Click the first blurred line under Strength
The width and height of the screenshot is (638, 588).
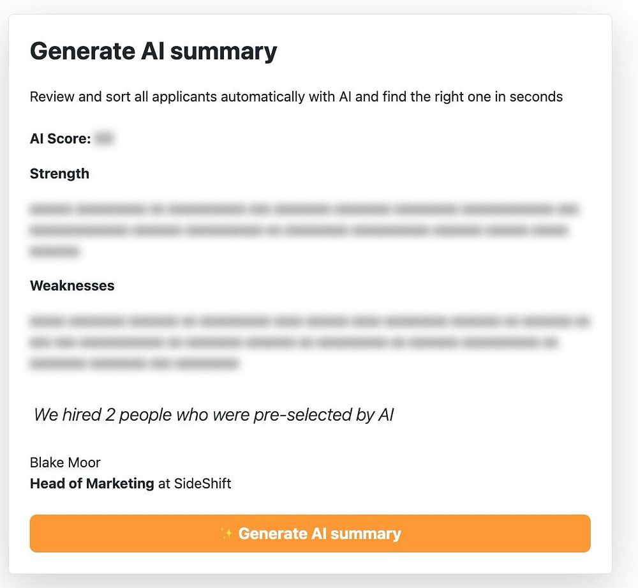pyautogui.click(x=304, y=209)
